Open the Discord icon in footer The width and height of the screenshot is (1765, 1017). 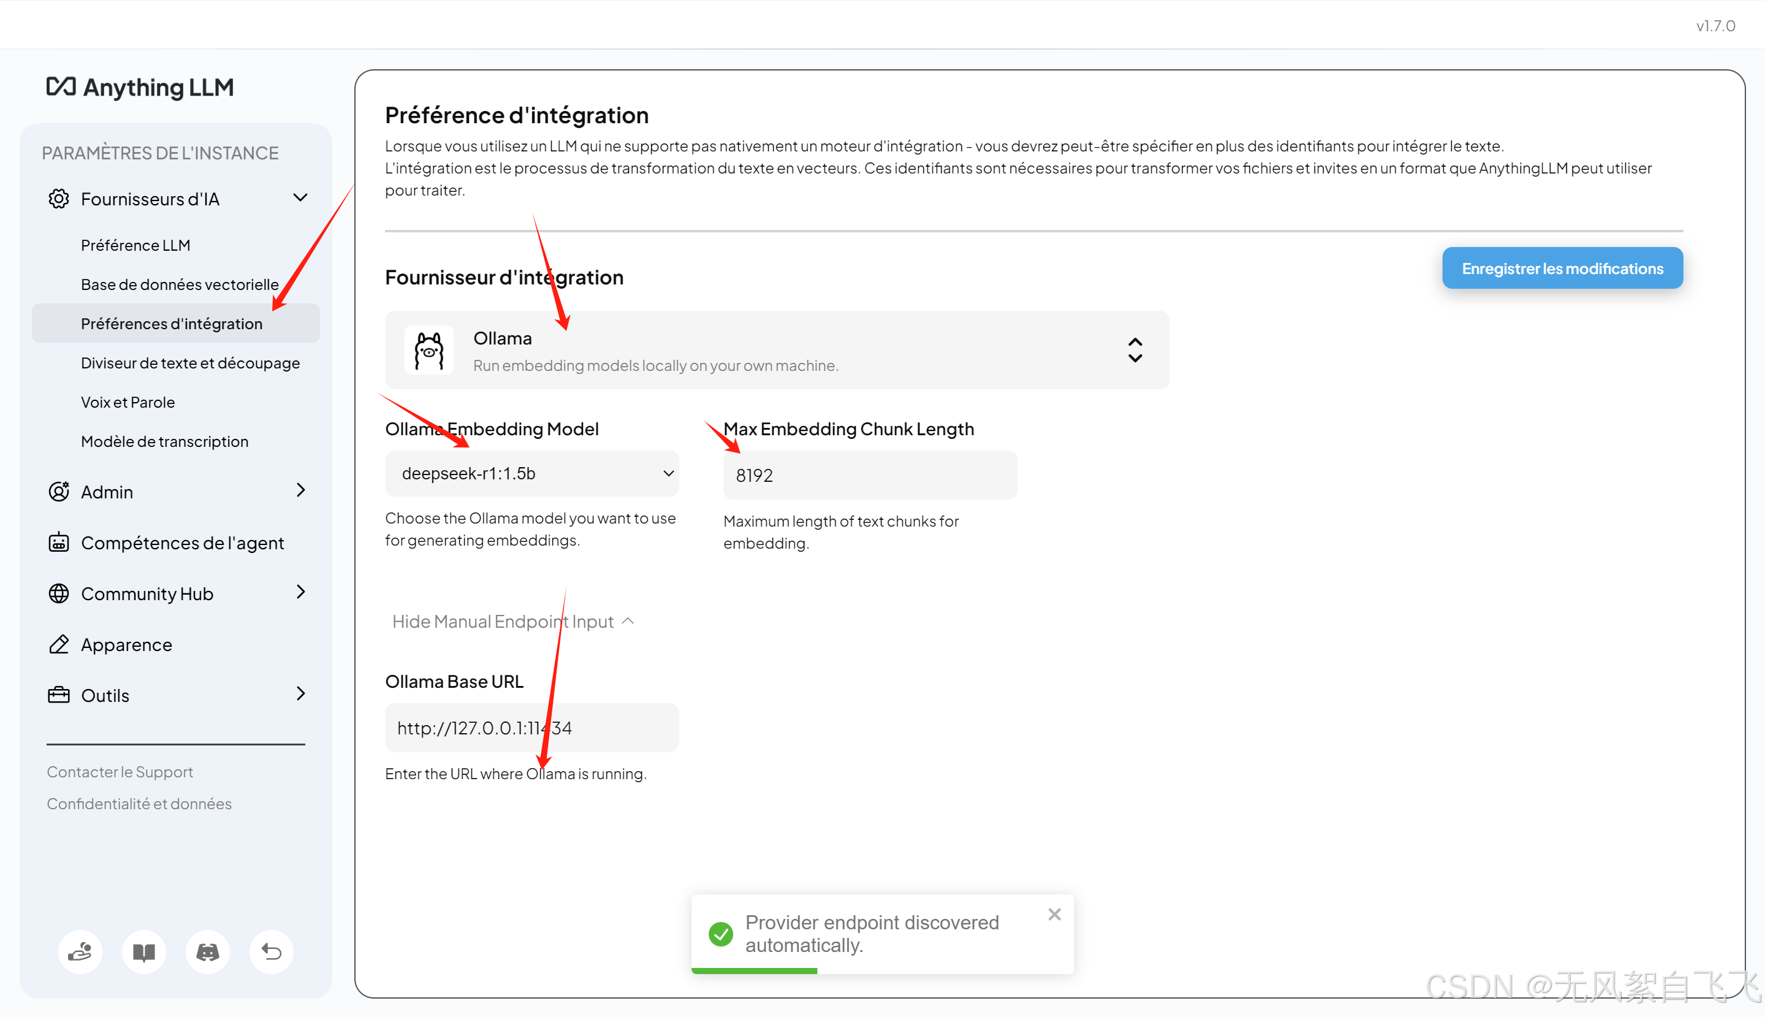207,951
